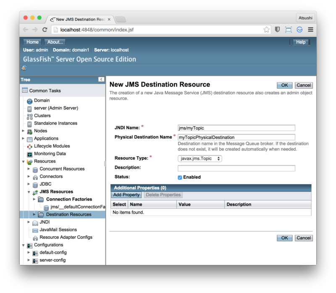Open the About... header item
The width and height of the screenshot is (336, 293).
(x=55, y=42)
